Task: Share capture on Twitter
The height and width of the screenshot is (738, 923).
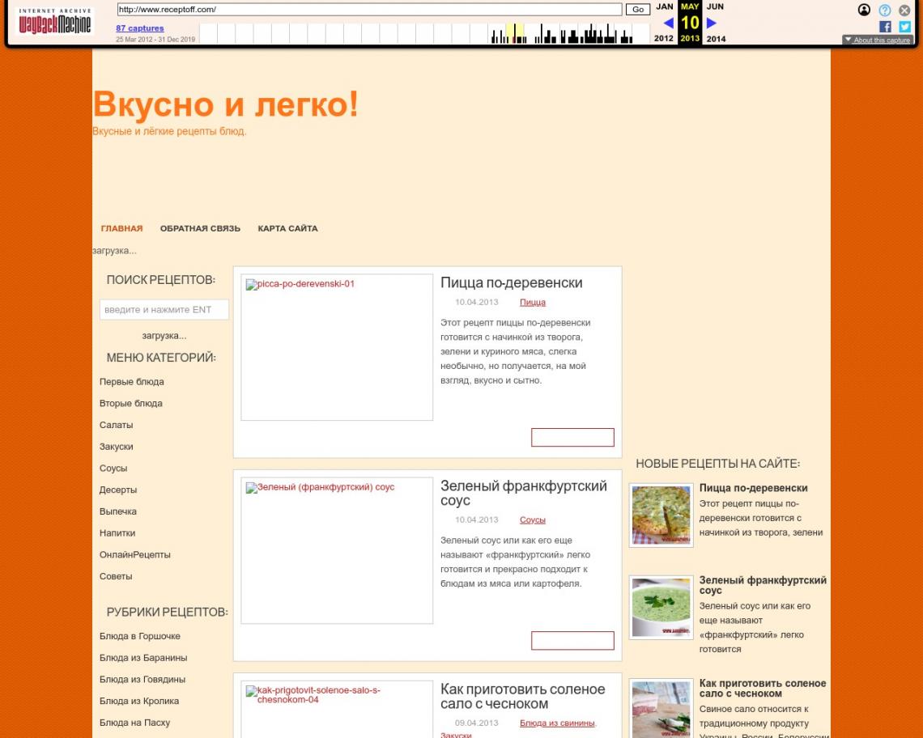Action: pos(904,27)
